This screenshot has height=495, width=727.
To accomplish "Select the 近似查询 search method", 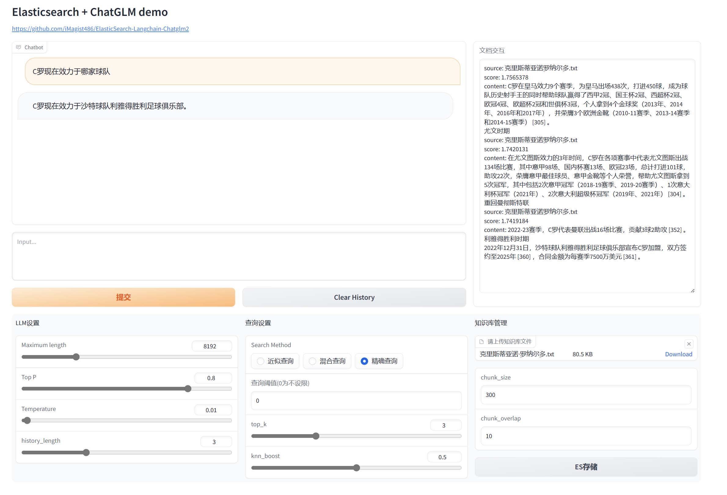I will point(261,361).
